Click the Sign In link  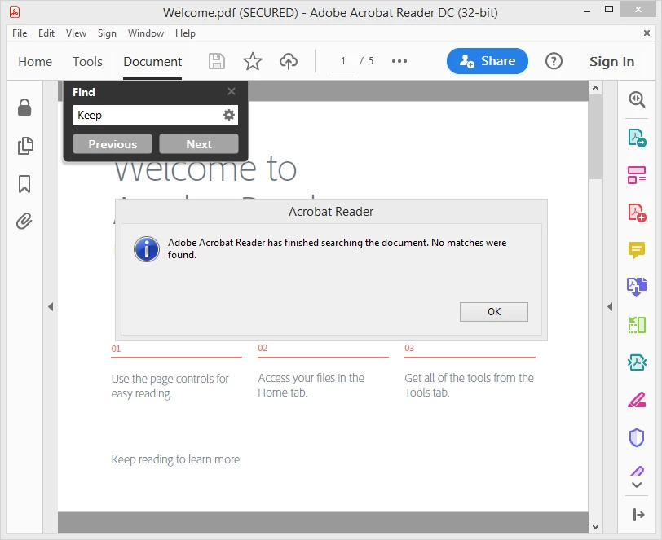[x=611, y=62]
